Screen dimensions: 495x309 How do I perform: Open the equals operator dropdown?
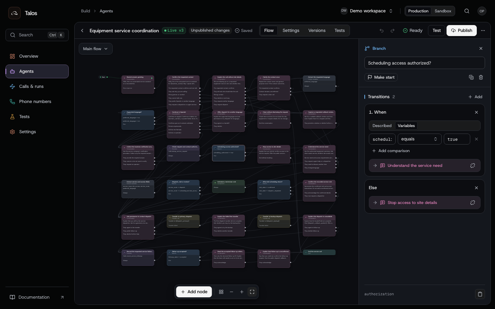(x=419, y=139)
